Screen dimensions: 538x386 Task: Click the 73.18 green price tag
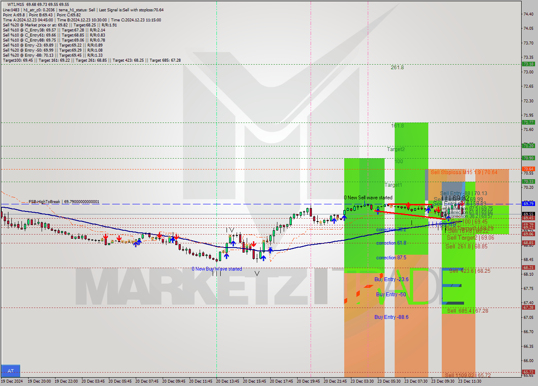(528, 64)
